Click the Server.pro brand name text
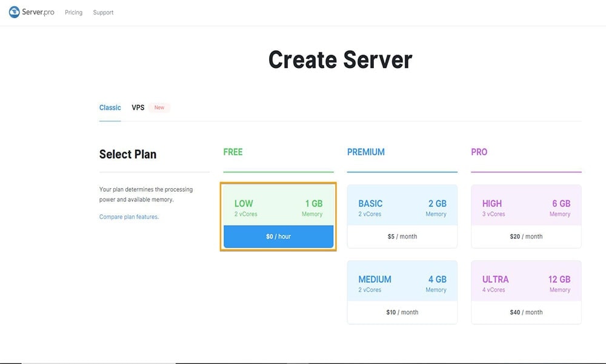The width and height of the screenshot is (606, 364). tap(38, 12)
